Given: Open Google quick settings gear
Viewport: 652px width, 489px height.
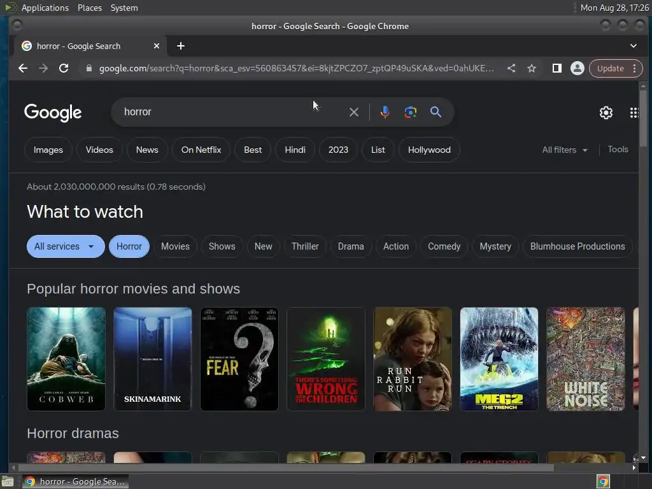Looking at the screenshot, I should click(606, 112).
